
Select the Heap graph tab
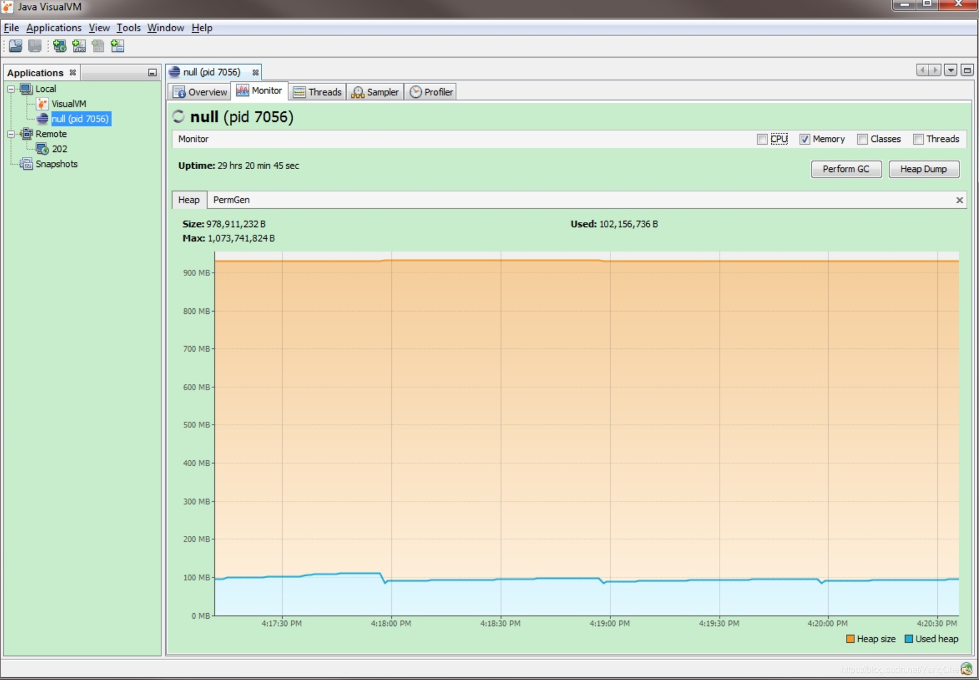click(189, 200)
